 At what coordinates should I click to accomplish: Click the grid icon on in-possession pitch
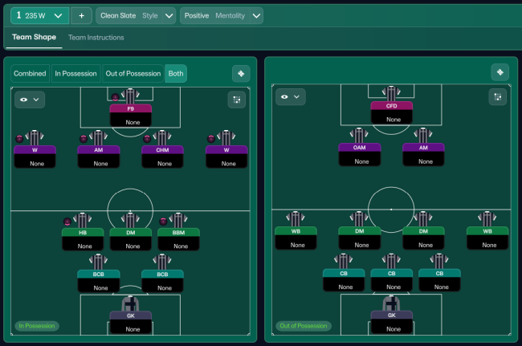coord(238,100)
